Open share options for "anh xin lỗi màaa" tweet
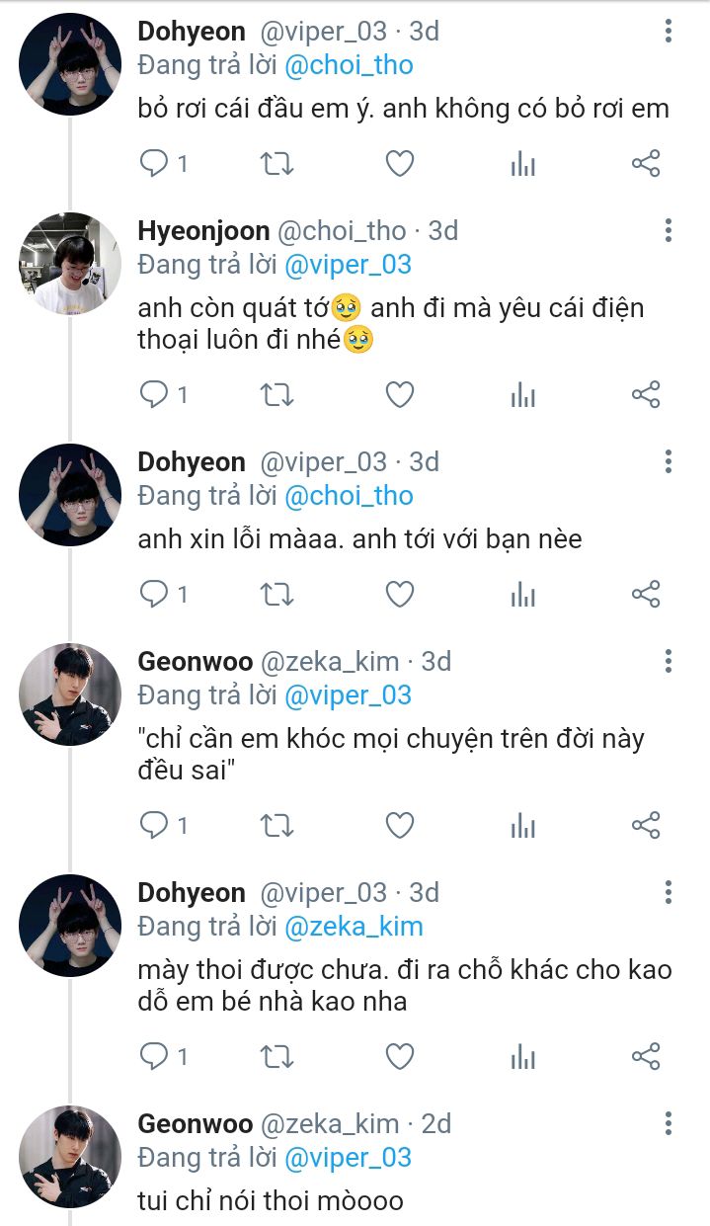The width and height of the screenshot is (710, 1226). coord(645,594)
